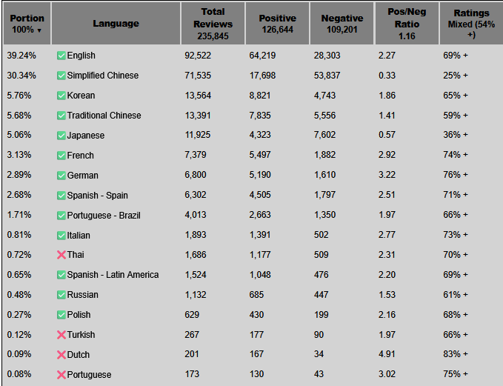Click the checkmark beside Spanish - Latin America
This screenshot has height=386, width=503.
click(61, 275)
